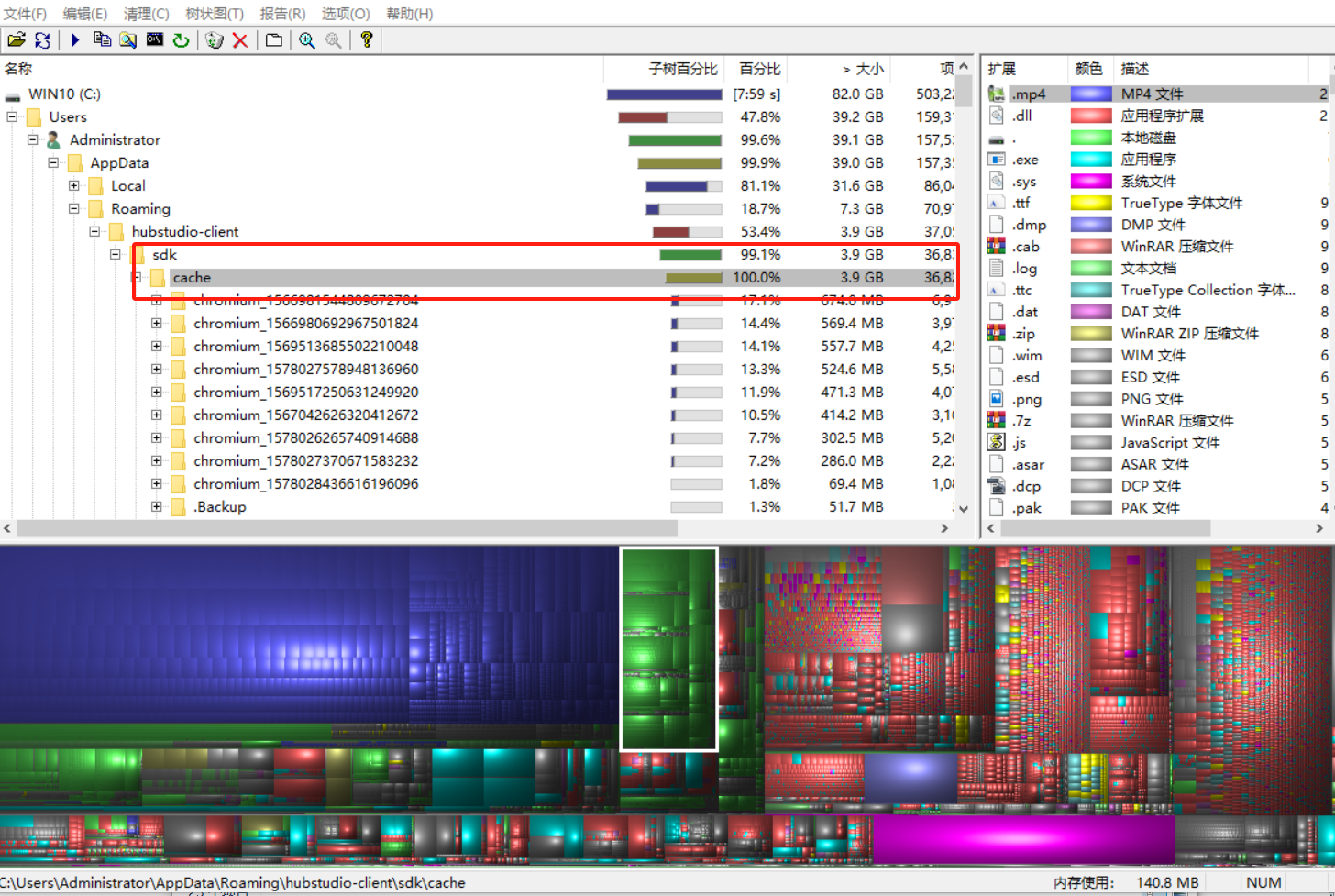Click the copy path toolbar icon

click(102, 40)
